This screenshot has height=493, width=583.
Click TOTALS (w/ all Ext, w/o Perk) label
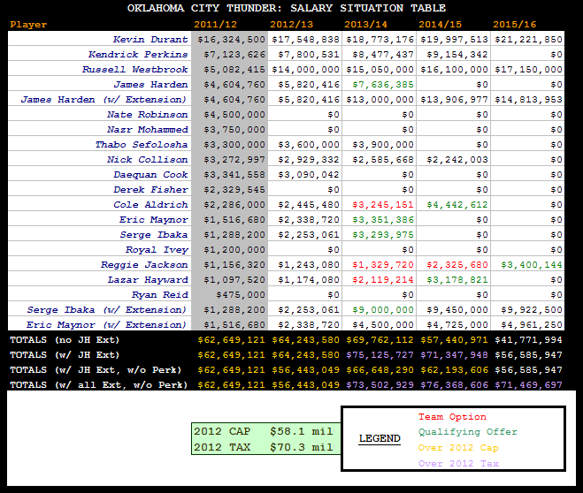(98, 385)
